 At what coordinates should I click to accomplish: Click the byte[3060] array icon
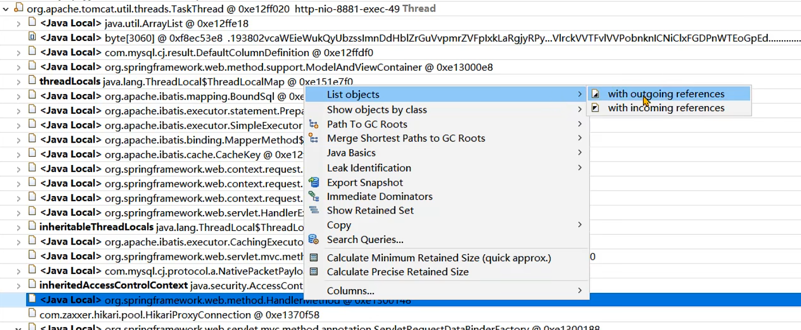(32, 38)
